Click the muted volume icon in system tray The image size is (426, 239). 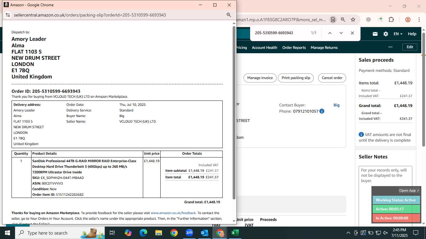(x=385, y=233)
